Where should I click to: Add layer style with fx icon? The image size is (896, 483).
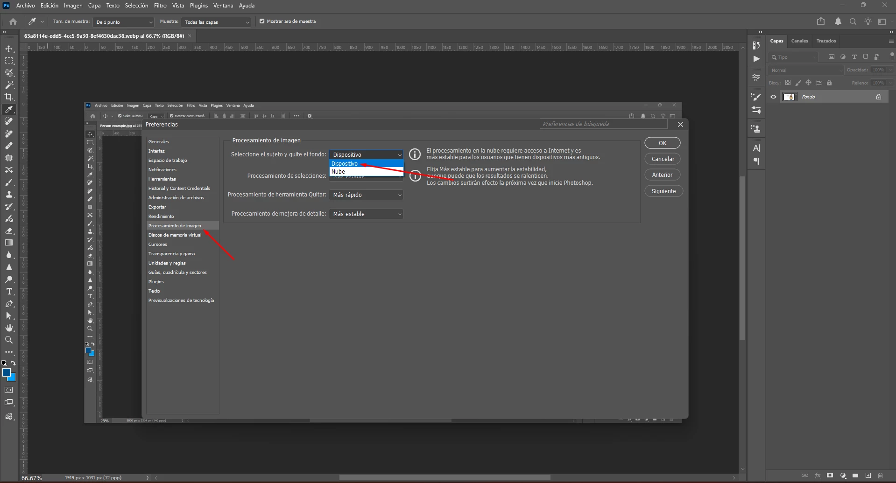[x=818, y=476]
